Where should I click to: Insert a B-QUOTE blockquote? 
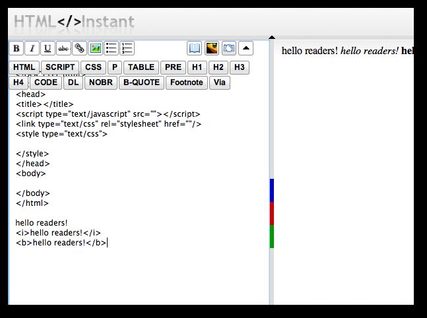[142, 82]
